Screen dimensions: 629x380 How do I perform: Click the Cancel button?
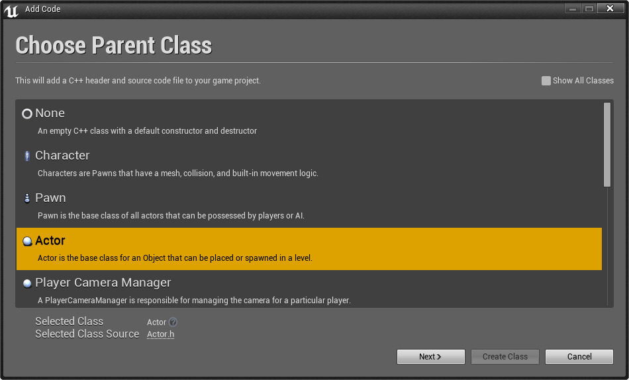(579, 357)
